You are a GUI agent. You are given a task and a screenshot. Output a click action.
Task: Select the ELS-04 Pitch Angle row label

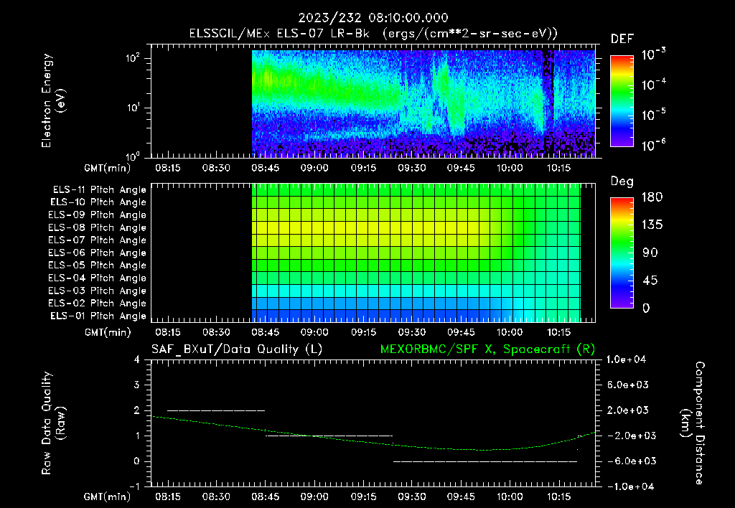coord(98,278)
